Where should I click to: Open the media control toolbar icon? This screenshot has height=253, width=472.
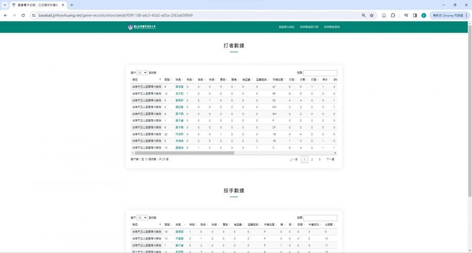(406, 15)
